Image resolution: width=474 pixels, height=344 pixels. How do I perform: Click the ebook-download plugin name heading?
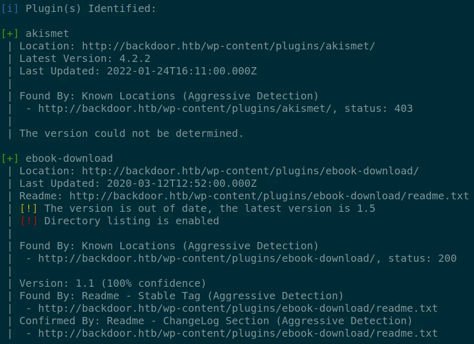point(69,159)
